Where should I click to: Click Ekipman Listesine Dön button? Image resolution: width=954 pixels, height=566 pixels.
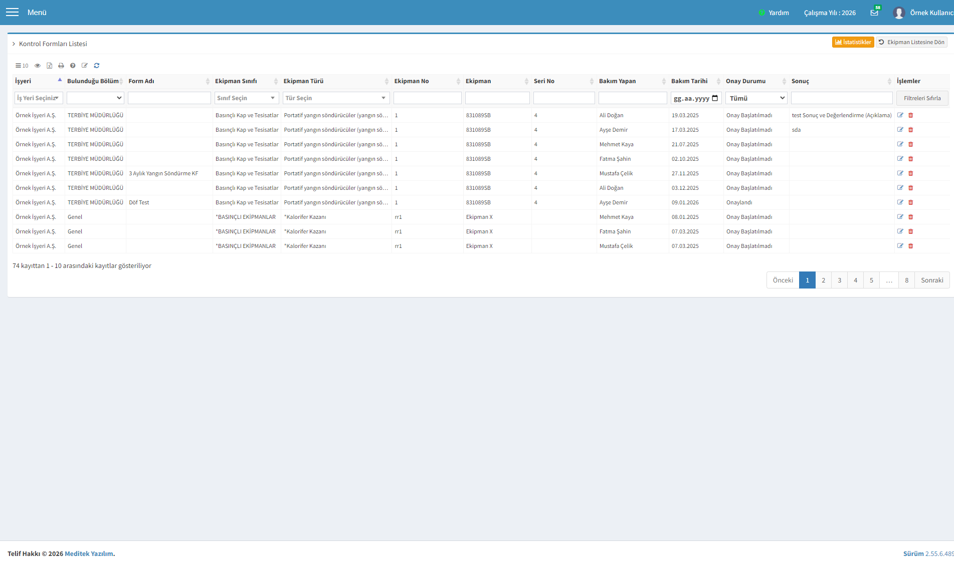point(911,42)
